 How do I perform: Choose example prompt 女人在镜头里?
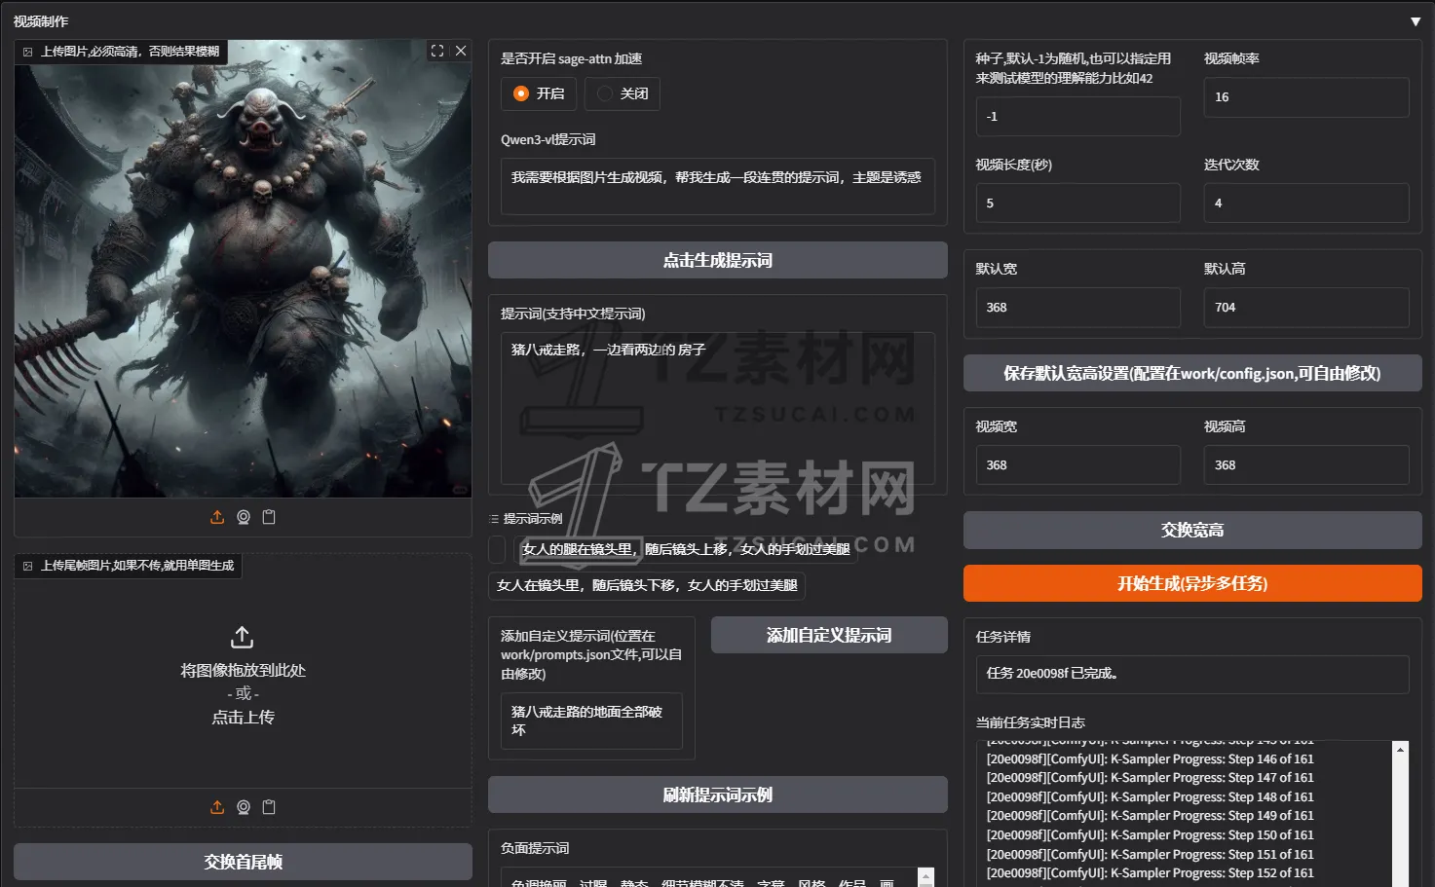click(647, 585)
